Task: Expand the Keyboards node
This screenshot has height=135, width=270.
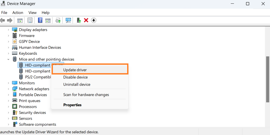Action: tap(8, 53)
